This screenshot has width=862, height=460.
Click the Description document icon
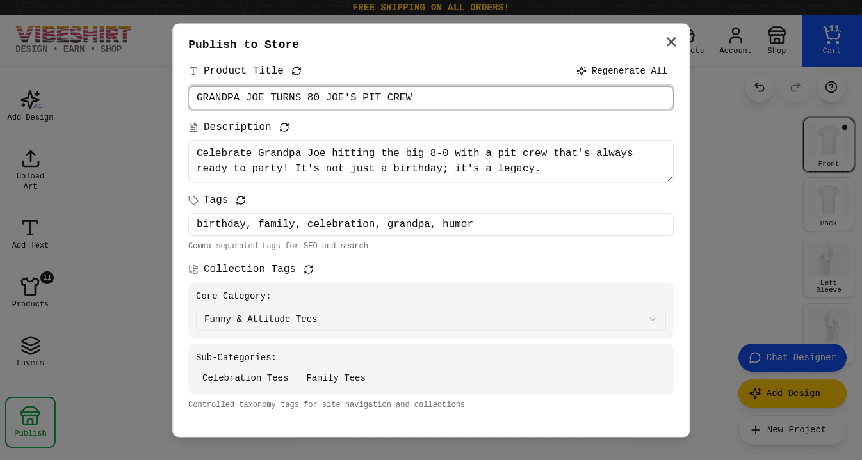(193, 127)
